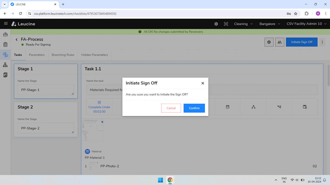Viewport: 330px width, 185px height.
Task: Open the Chrome profile avatar M
Action: (318, 14)
